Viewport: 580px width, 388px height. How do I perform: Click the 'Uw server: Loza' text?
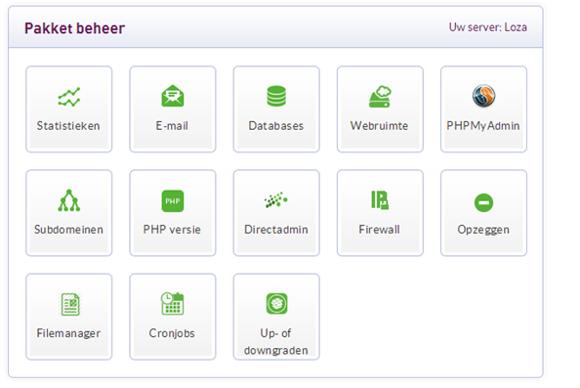pyautogui.click(x=488, y=27)
